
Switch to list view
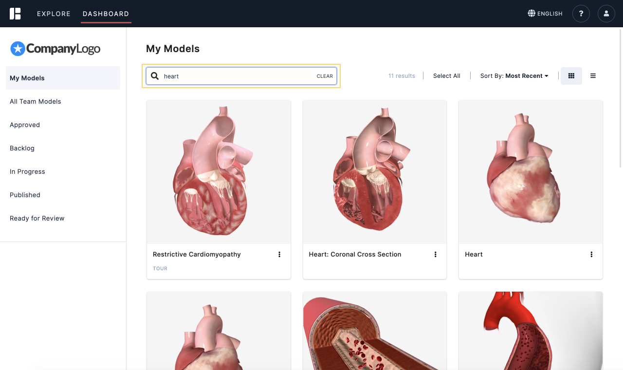click(x=593, y=76)
